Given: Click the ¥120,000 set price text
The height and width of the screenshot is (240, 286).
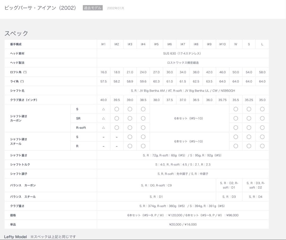Looking at the screenshot, I should tap(175, 215).
